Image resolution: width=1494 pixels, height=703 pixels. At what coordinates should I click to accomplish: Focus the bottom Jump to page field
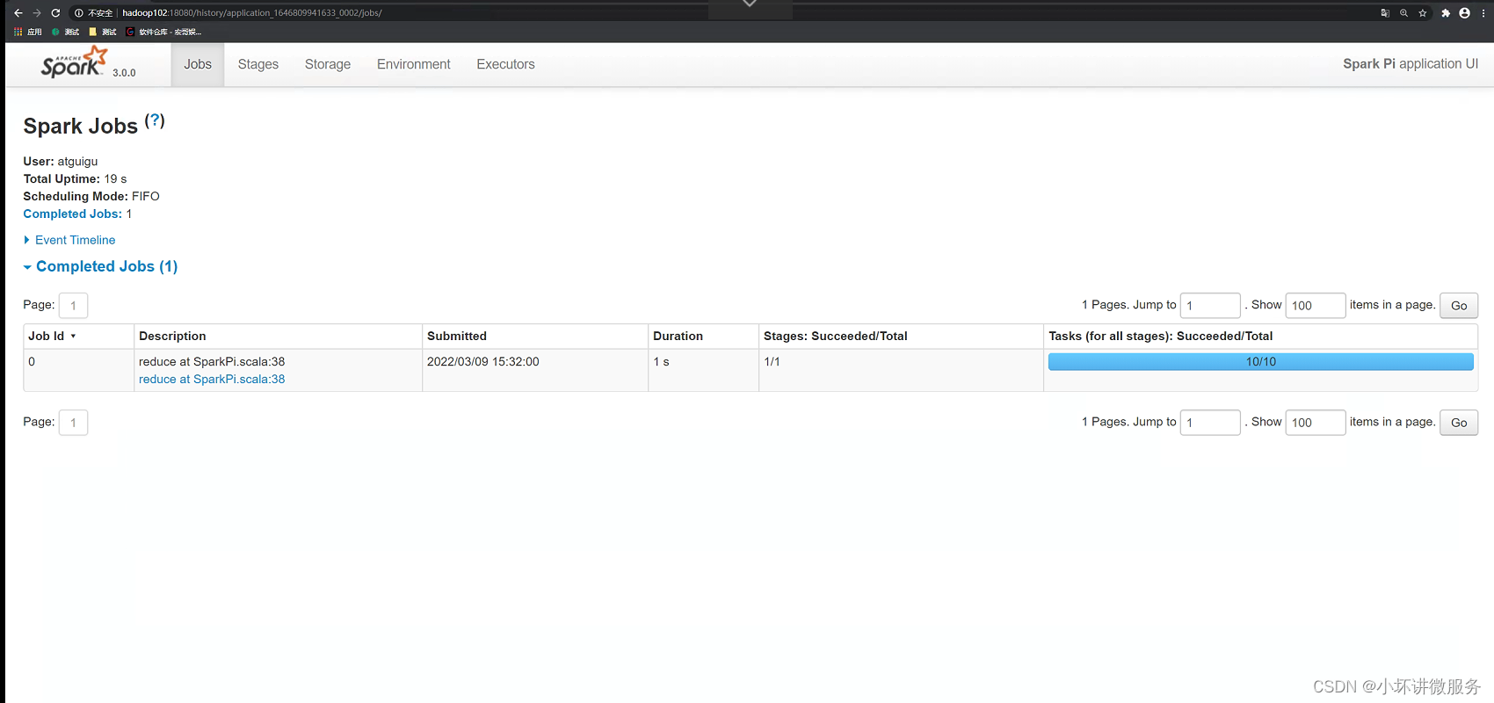coord(1210,422)
